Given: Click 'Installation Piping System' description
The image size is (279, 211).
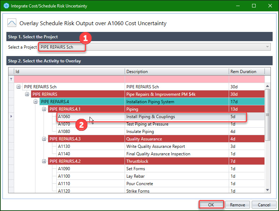Looking at the screenshot, I should point(150,101).
